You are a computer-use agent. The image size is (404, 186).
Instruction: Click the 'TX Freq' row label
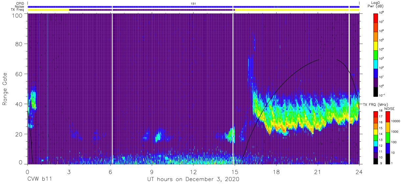18,10
